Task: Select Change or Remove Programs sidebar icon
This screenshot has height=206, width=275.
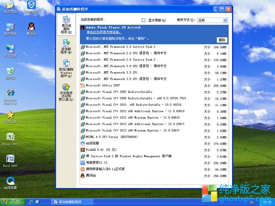Action: pyautogui.click(x=66, y=25)
